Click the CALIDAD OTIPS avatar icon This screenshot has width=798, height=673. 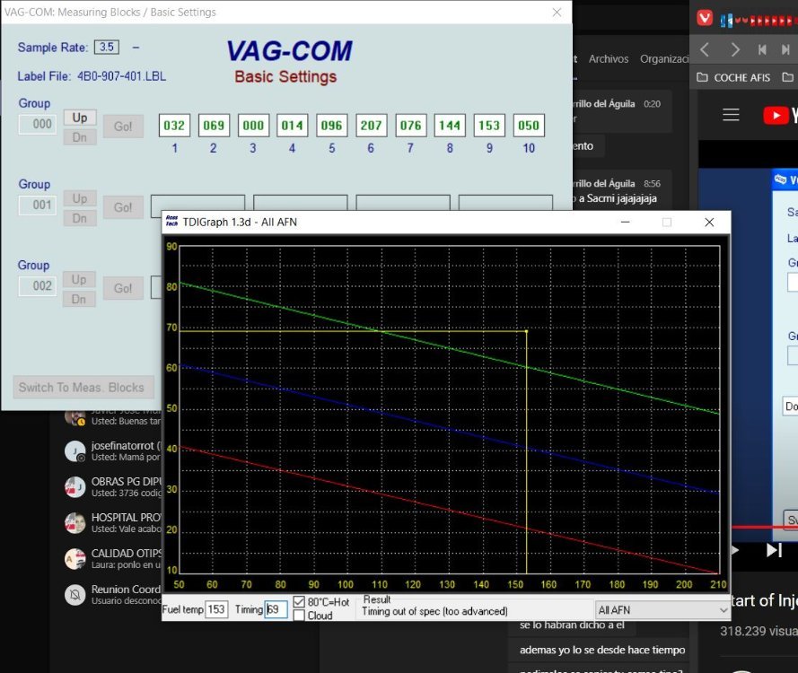tap(75, 559)
